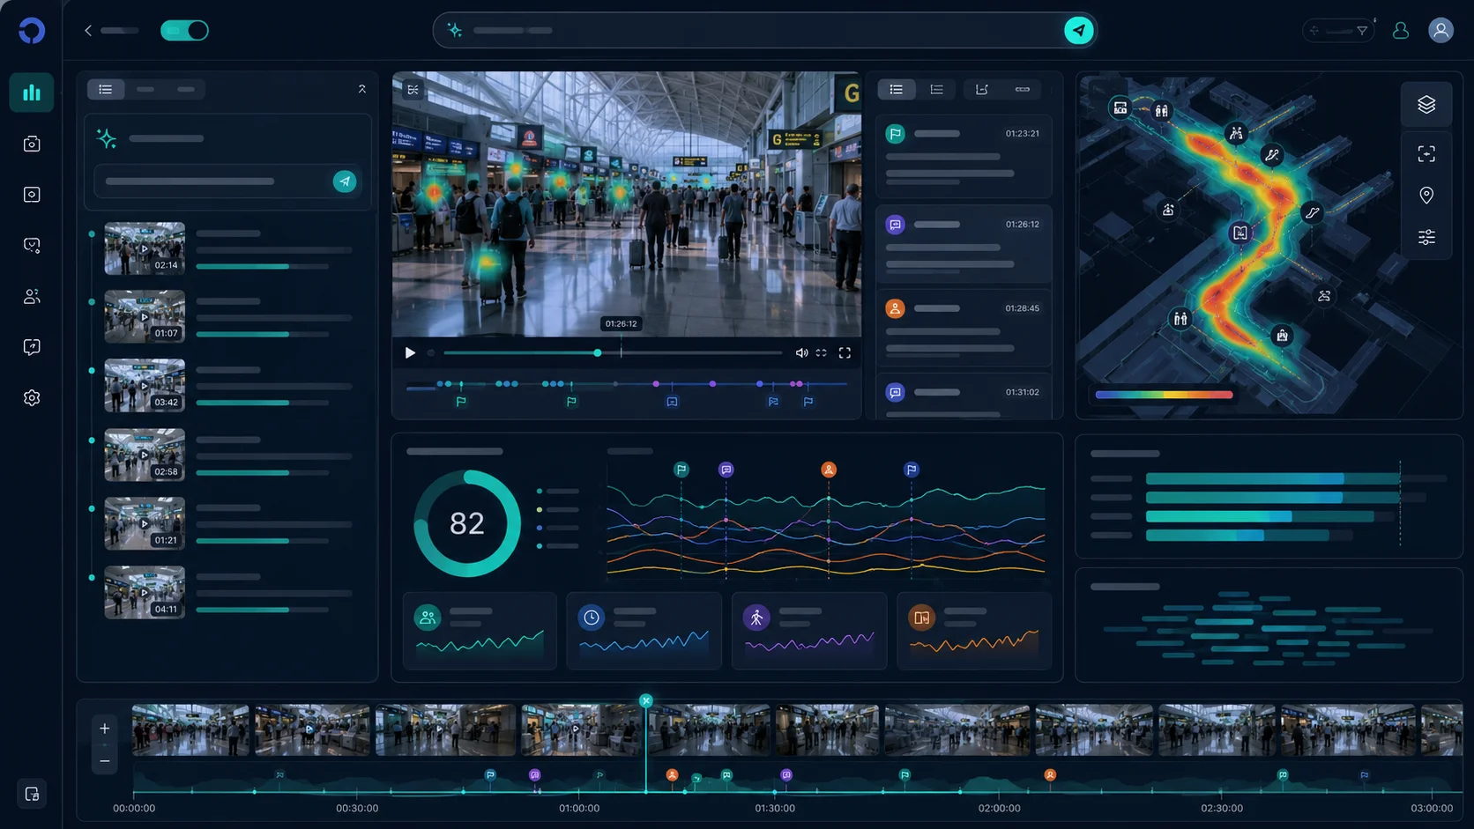Send the query in the top search bar
The width and height of the screenshot is (1474, 829).
coord(1078,30)
